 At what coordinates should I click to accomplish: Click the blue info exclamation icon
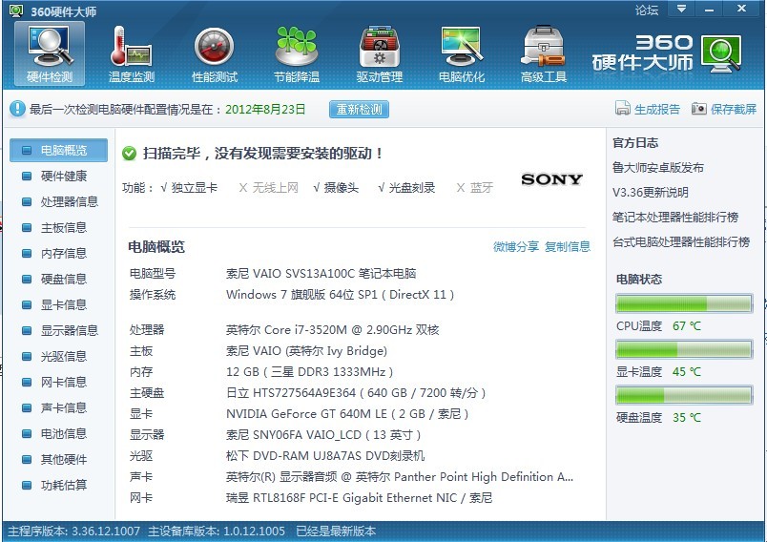(17, 109)
